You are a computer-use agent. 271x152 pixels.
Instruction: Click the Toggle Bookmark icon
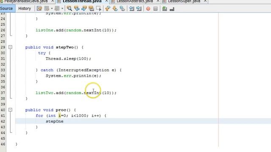(x=122, y=8)
